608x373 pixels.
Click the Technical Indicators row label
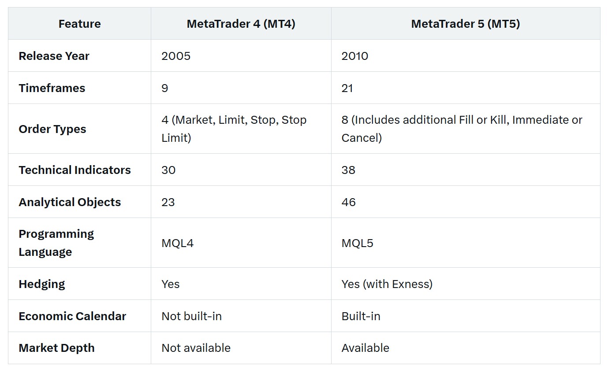[x=75, y=170]
